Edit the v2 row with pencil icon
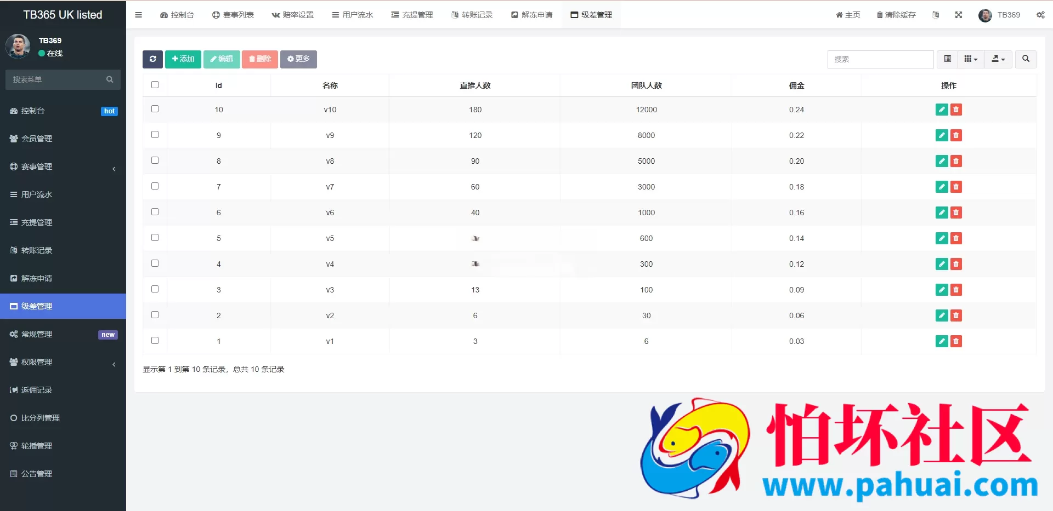1053x511 pixels. [x=942, y=315]
